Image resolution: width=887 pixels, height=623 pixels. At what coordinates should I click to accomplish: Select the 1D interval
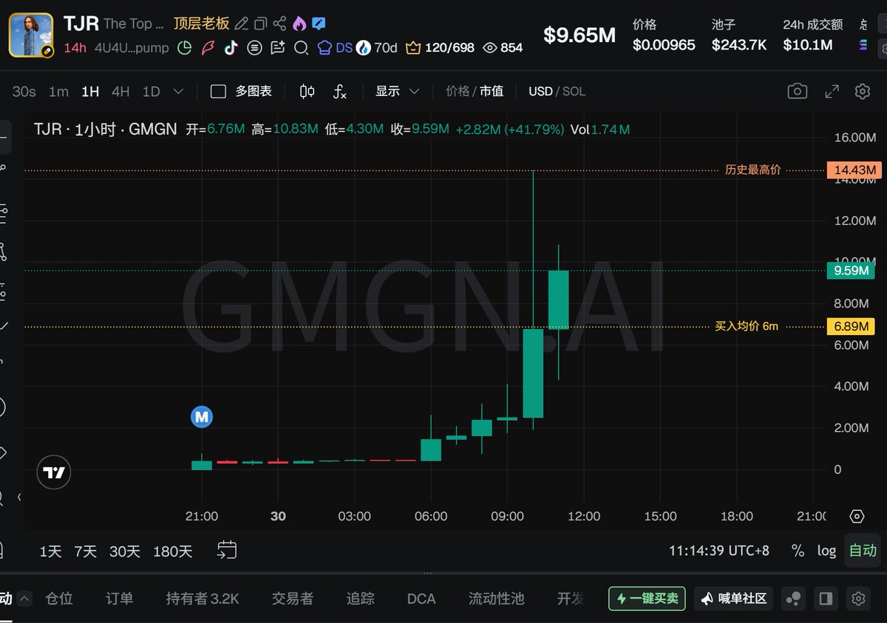pyautogui.click(x=151, y=92)
